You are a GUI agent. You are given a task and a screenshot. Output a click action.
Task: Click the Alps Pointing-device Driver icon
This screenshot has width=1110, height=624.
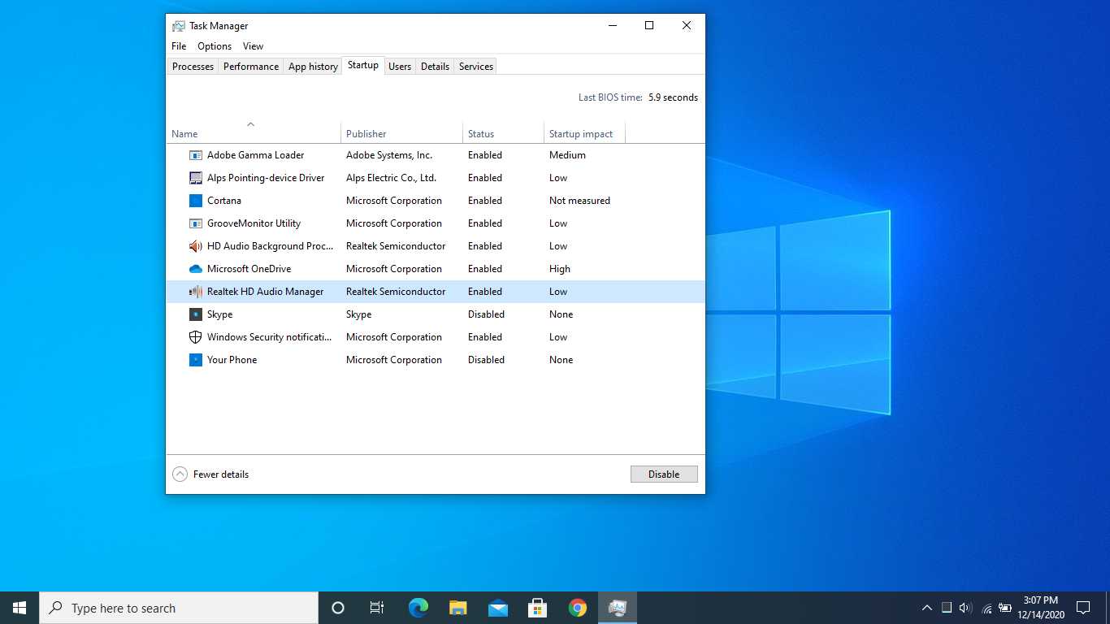pos(195,178)
